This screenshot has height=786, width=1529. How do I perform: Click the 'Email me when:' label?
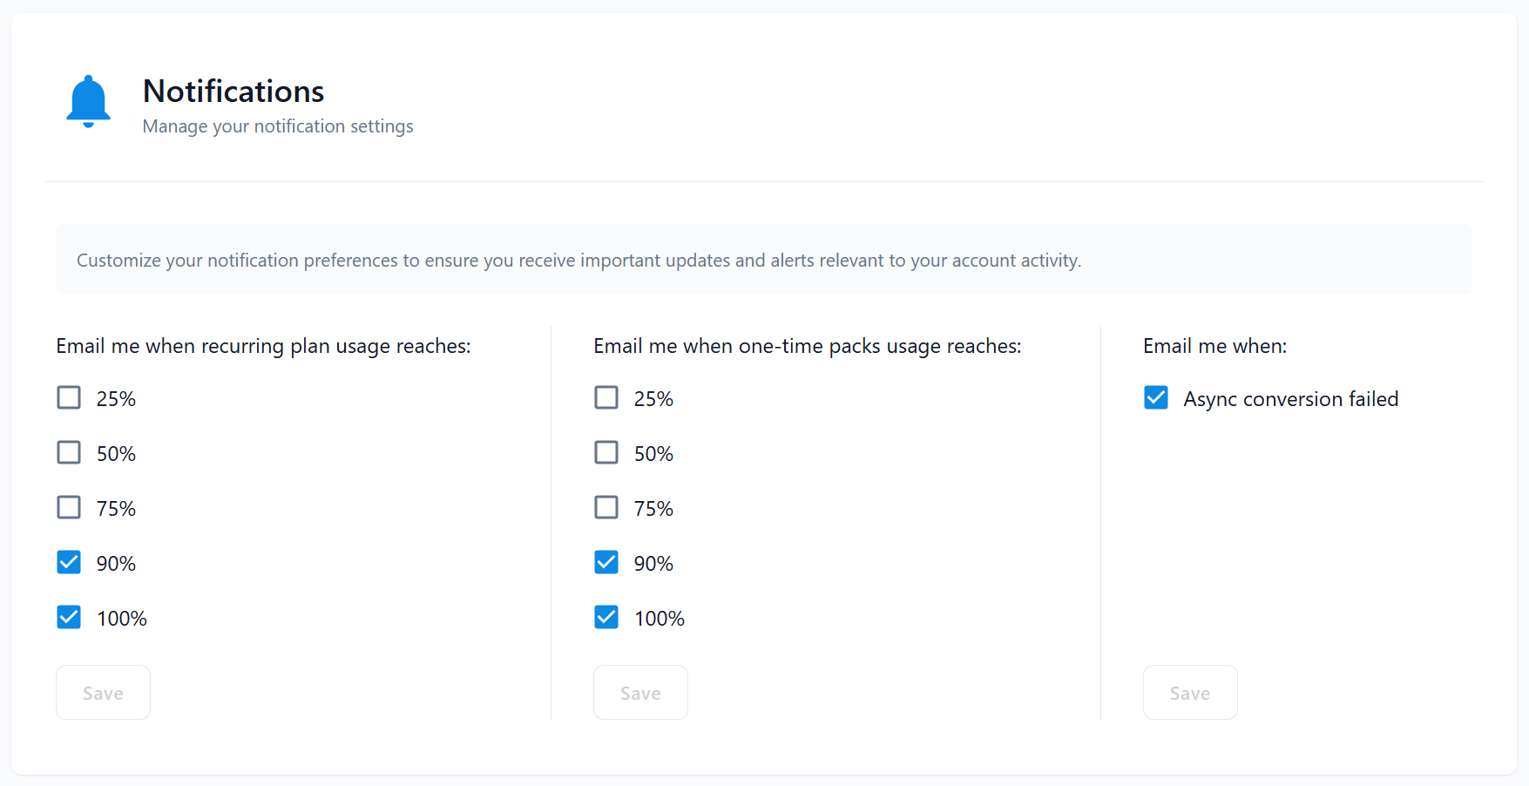coord(1215,347)
